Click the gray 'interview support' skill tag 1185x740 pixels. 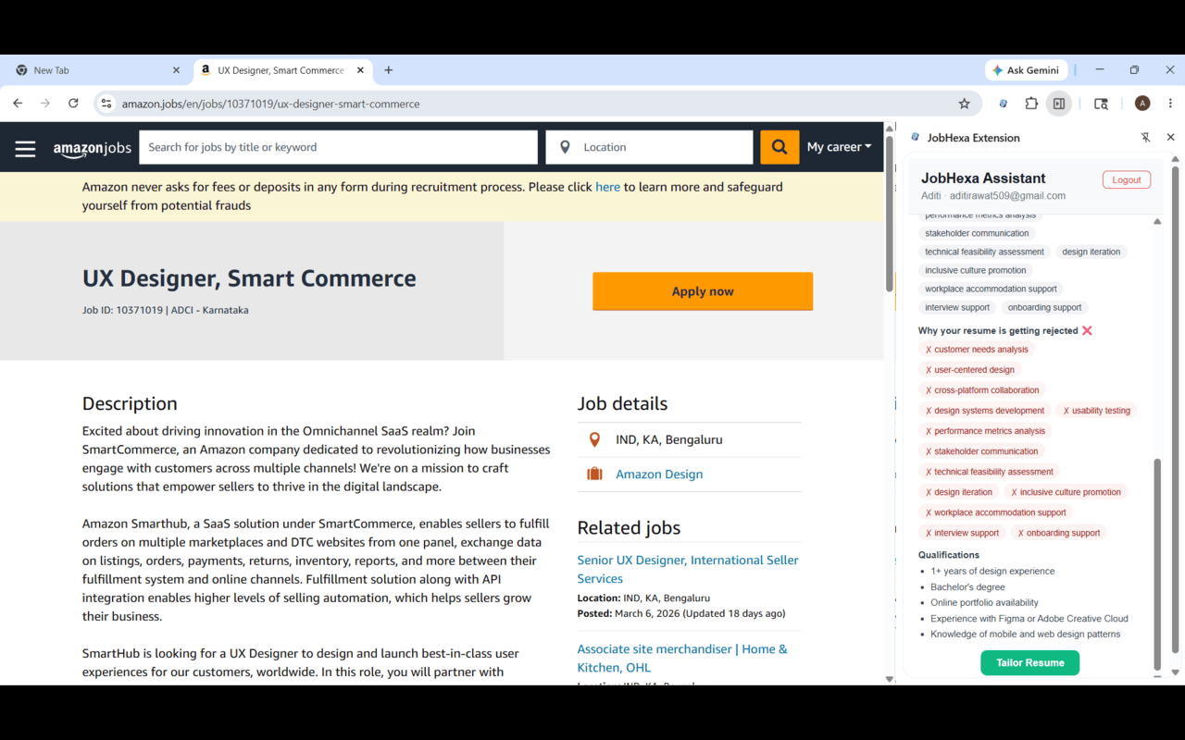point(957,307)
